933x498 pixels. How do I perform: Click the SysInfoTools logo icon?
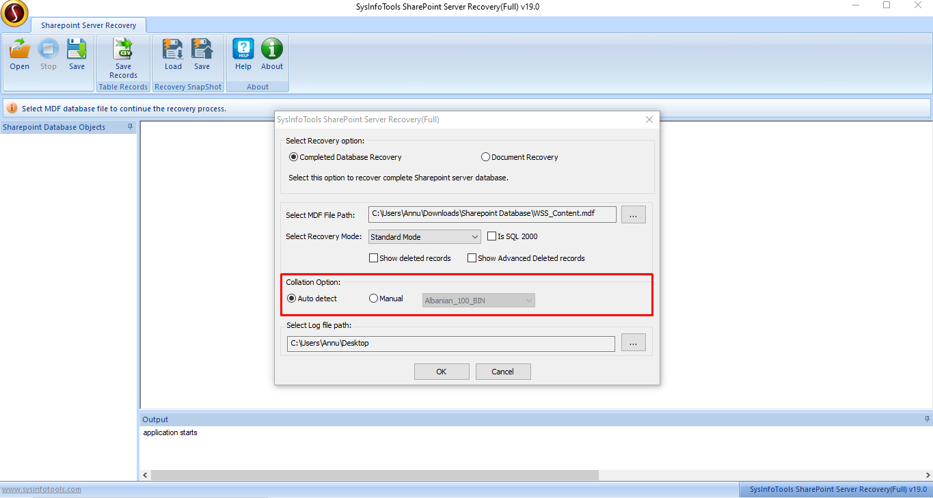pyautogui.click(x=14, y=13)
